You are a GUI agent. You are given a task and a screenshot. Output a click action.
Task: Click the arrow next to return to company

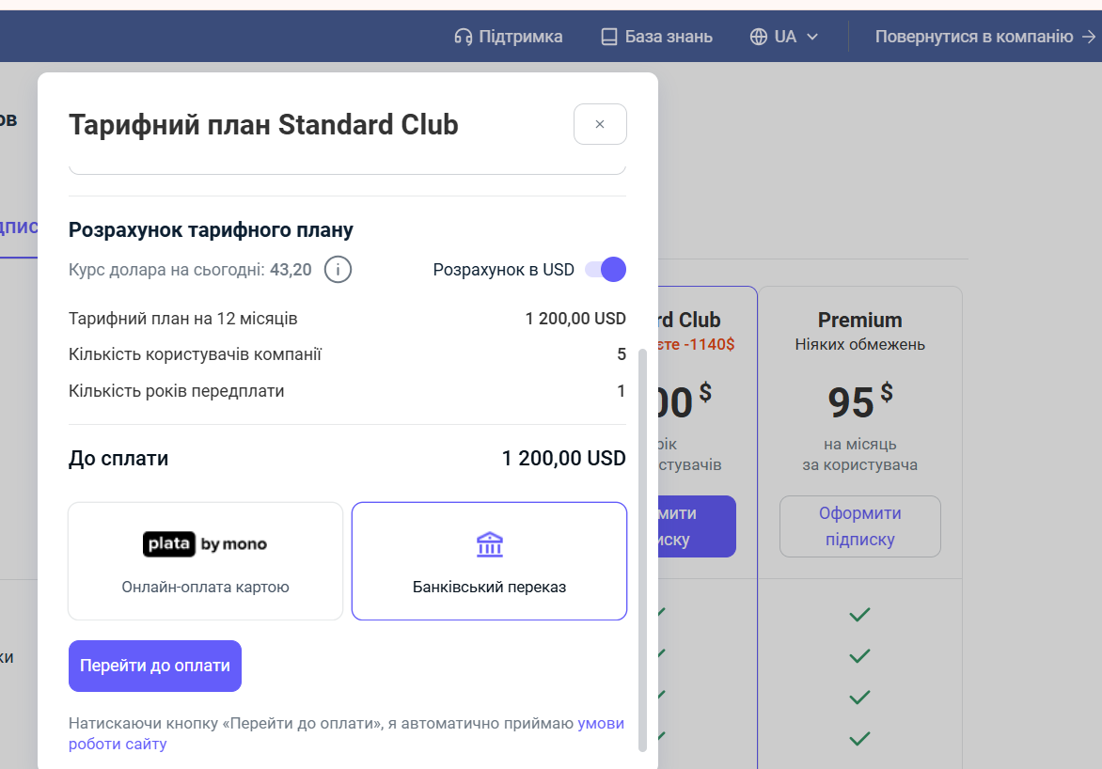click(1089, 37)
